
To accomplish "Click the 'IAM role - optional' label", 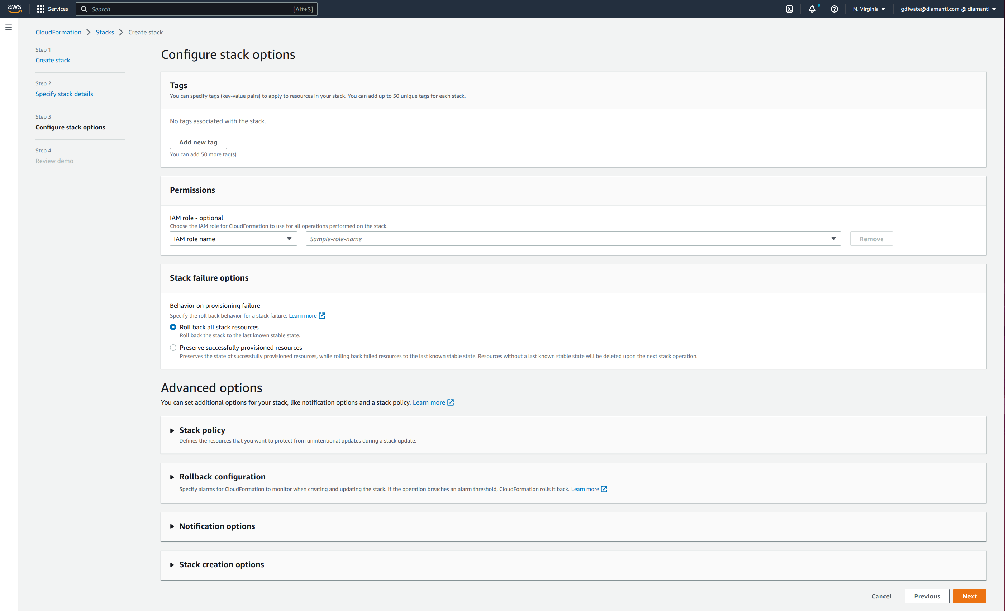I will (x=196, y=218).
